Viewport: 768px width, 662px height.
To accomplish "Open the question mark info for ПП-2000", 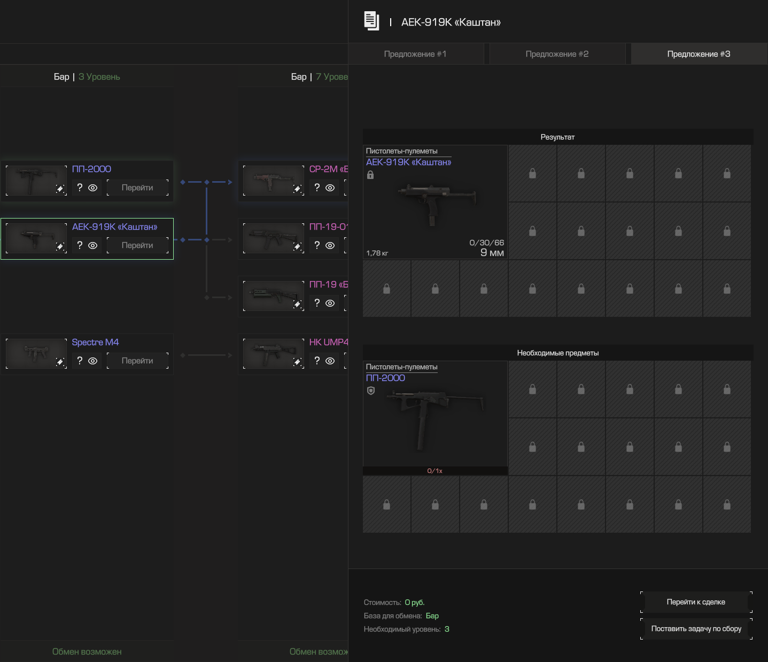I will tap(80, 188).
